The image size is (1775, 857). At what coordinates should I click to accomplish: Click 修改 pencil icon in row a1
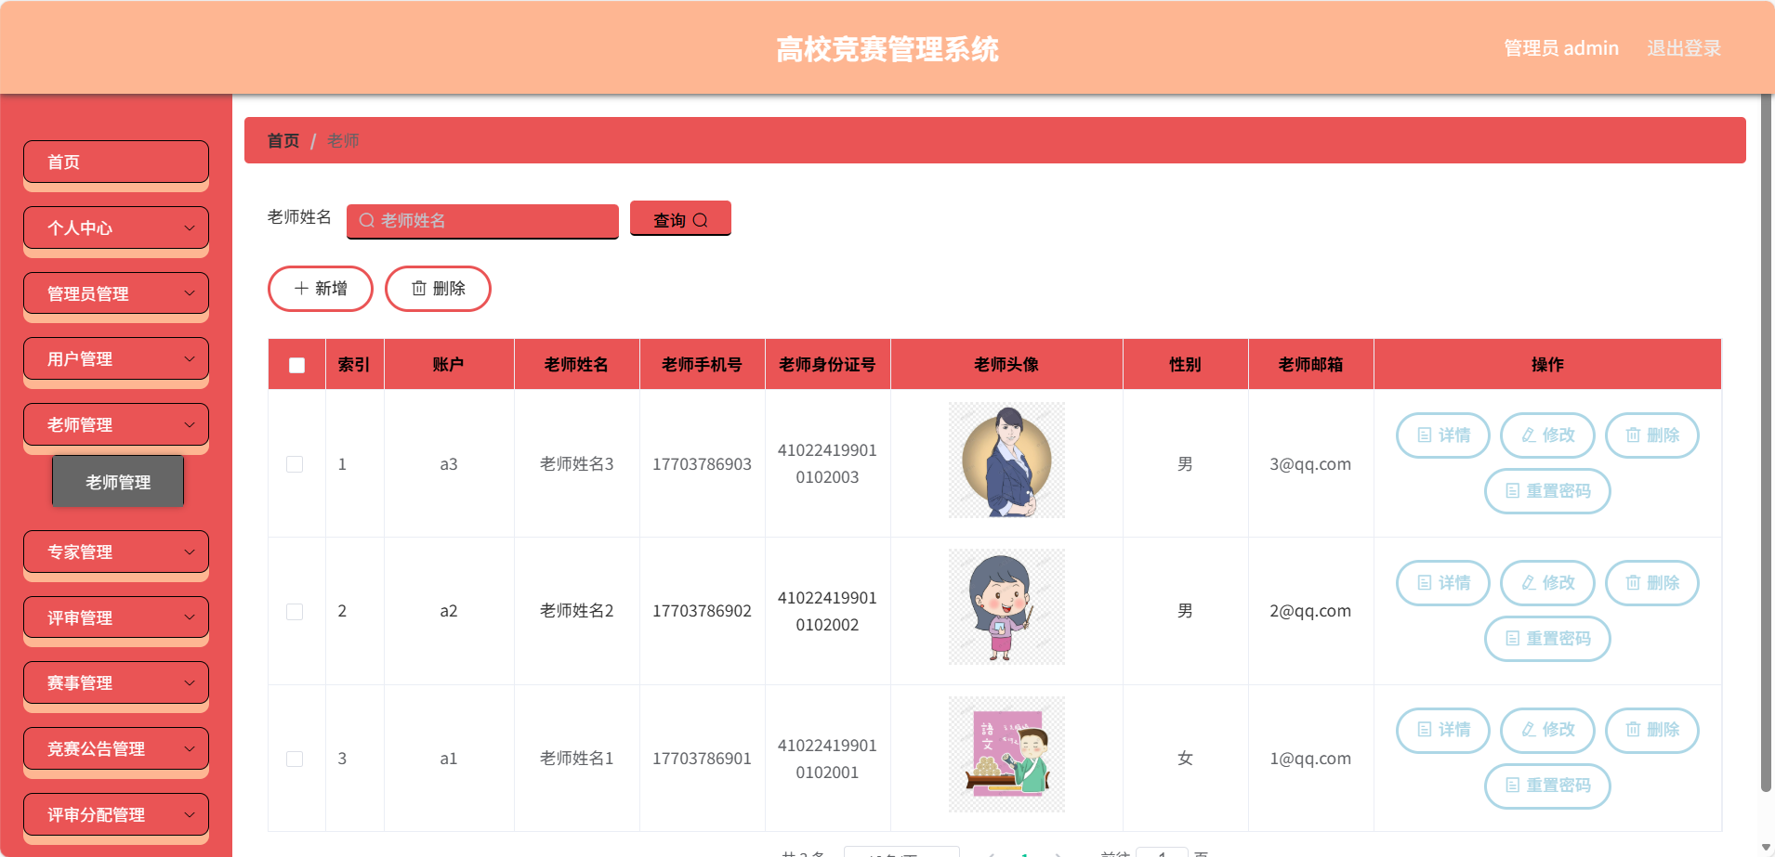(1529, 730)
